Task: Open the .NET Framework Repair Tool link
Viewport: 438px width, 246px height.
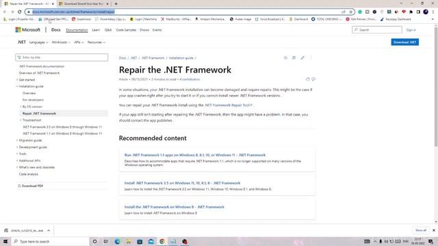Action: tap(229, 105)
